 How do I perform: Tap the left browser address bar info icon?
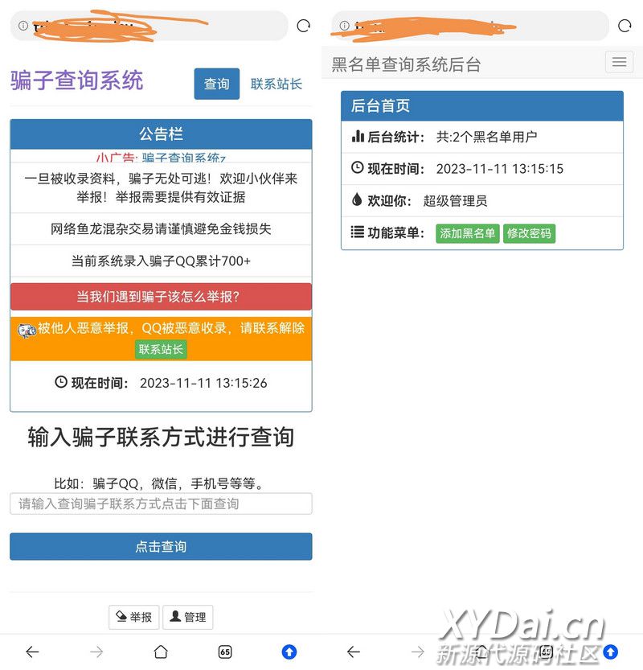23,26
